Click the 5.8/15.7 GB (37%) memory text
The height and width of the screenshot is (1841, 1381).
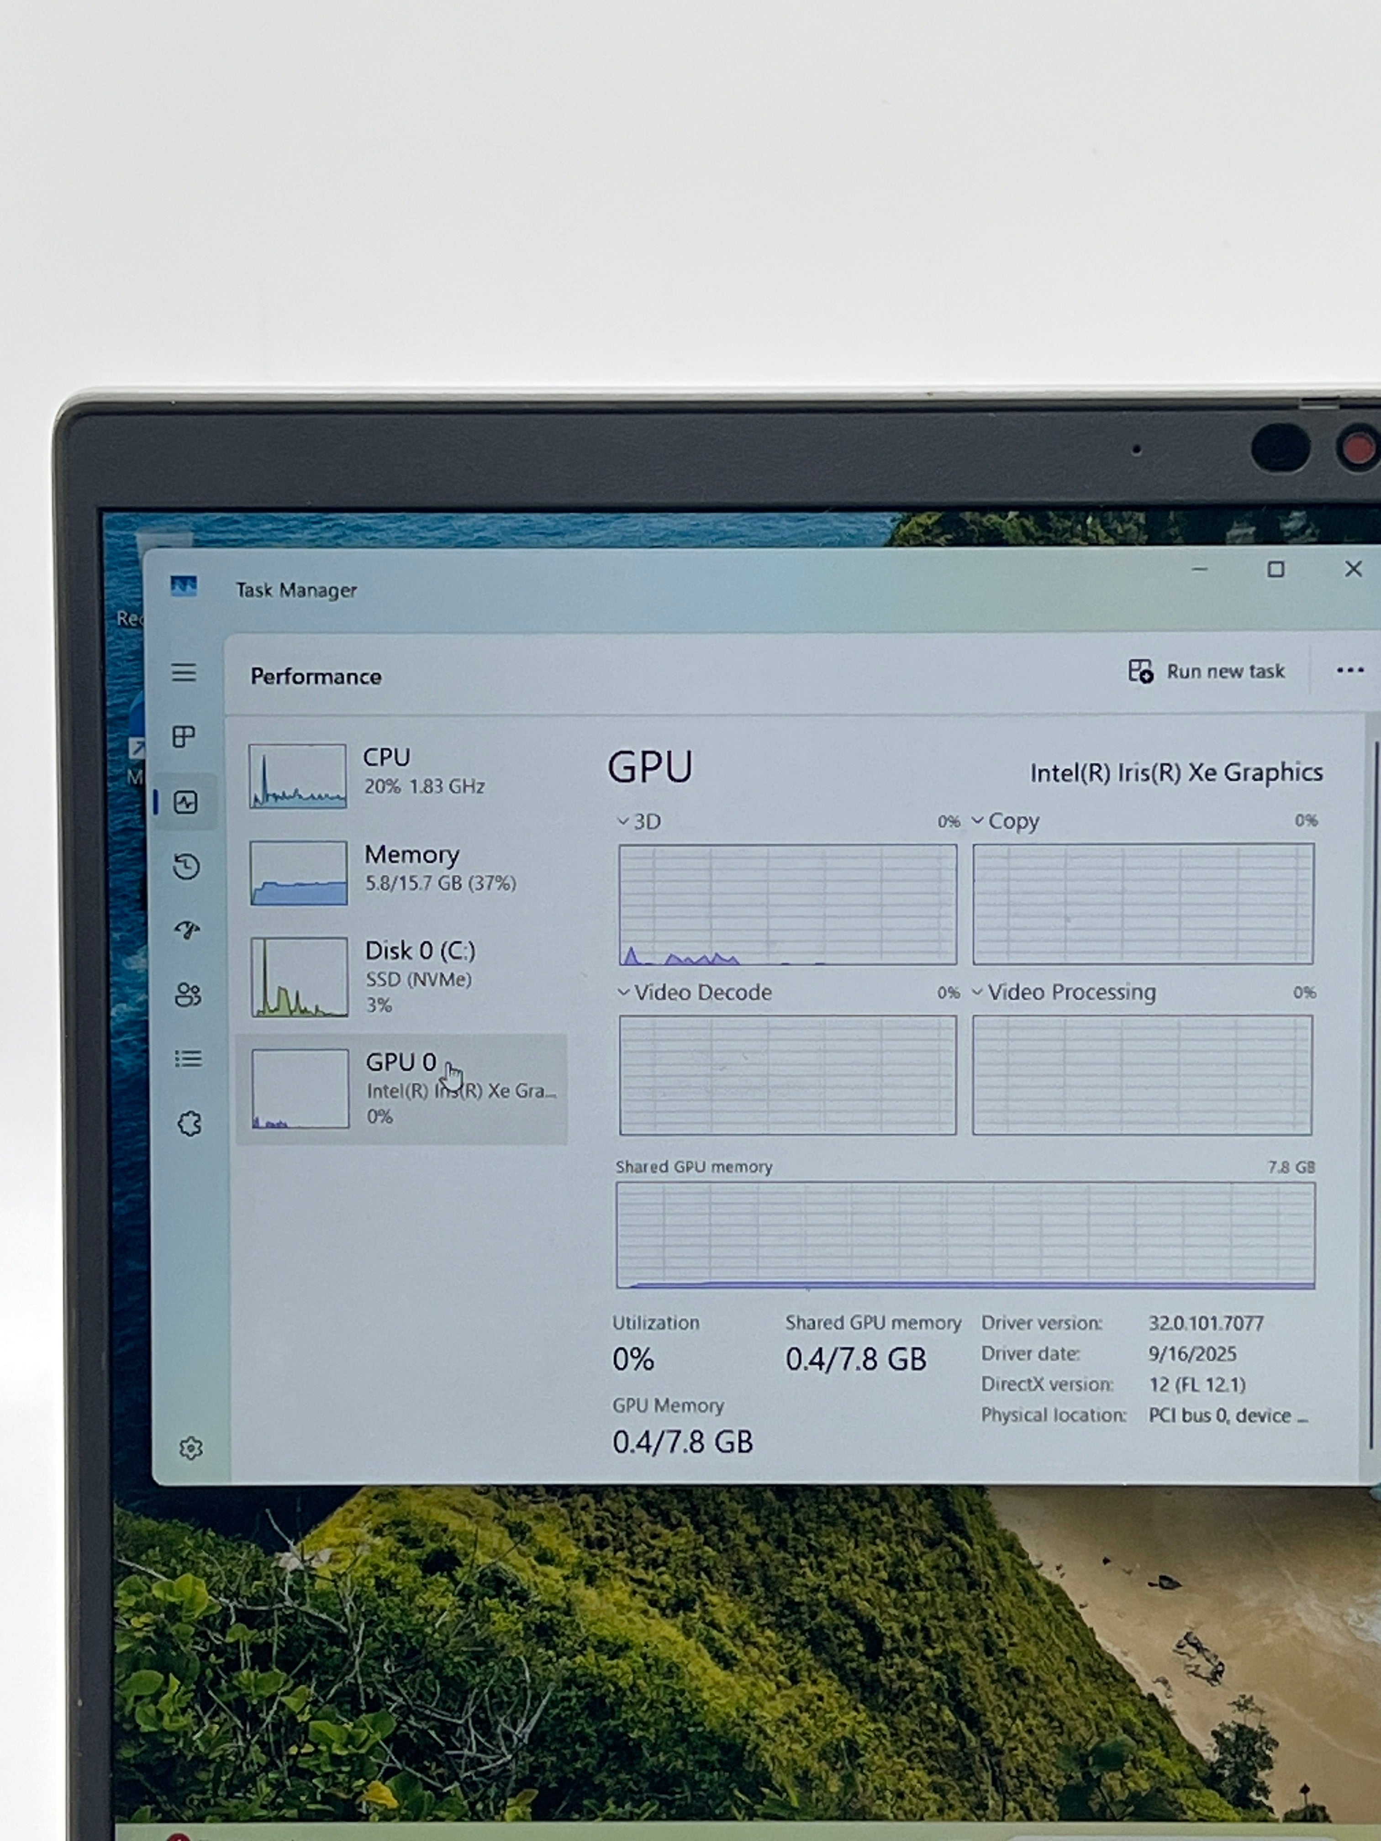click(x=440, y=883)
